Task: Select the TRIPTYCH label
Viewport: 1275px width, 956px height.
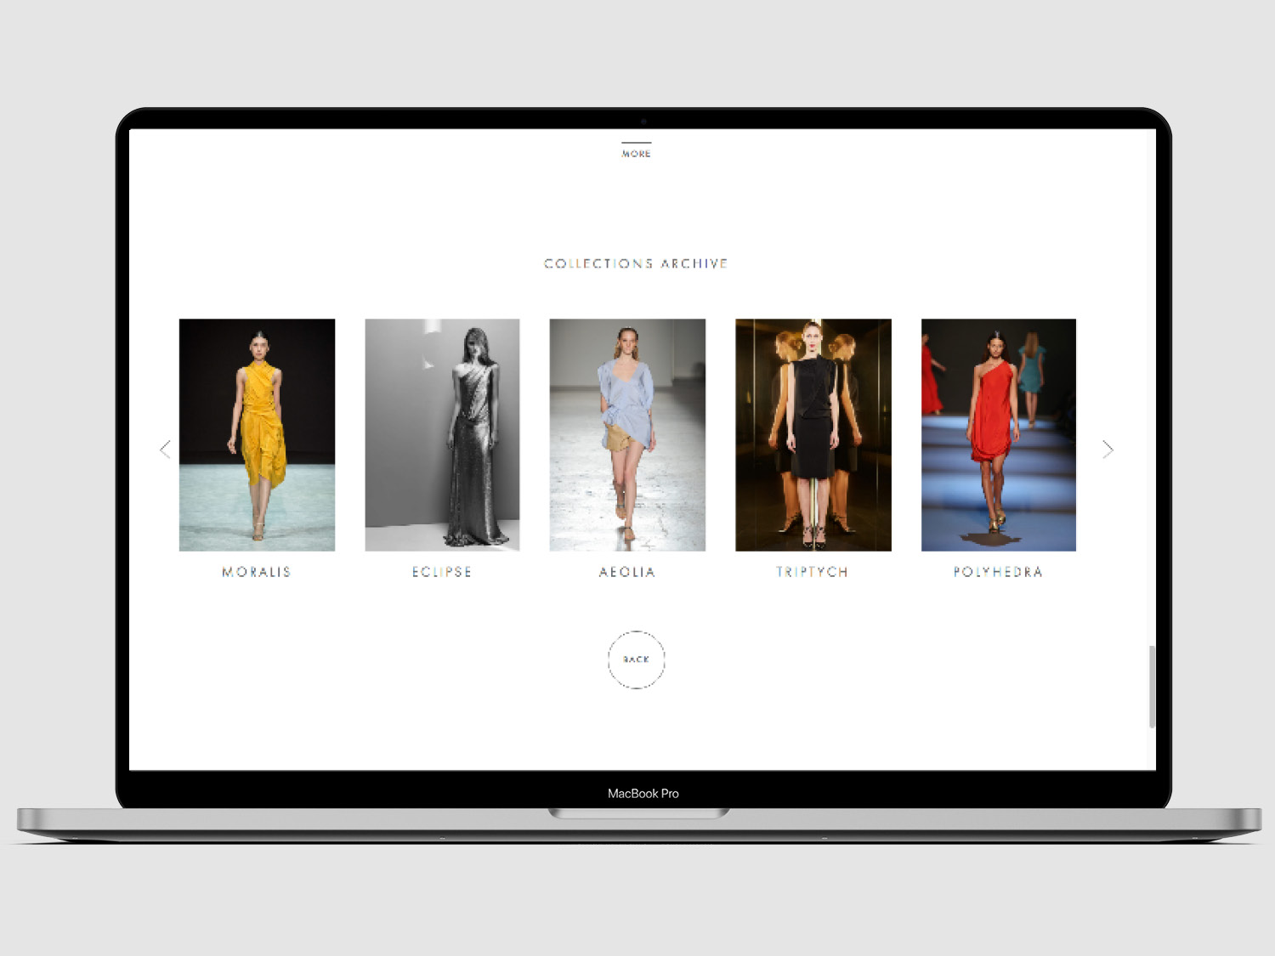Action: (x=813, y=572)
